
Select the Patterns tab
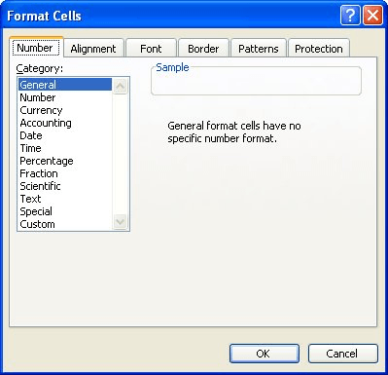pos(259,49)
